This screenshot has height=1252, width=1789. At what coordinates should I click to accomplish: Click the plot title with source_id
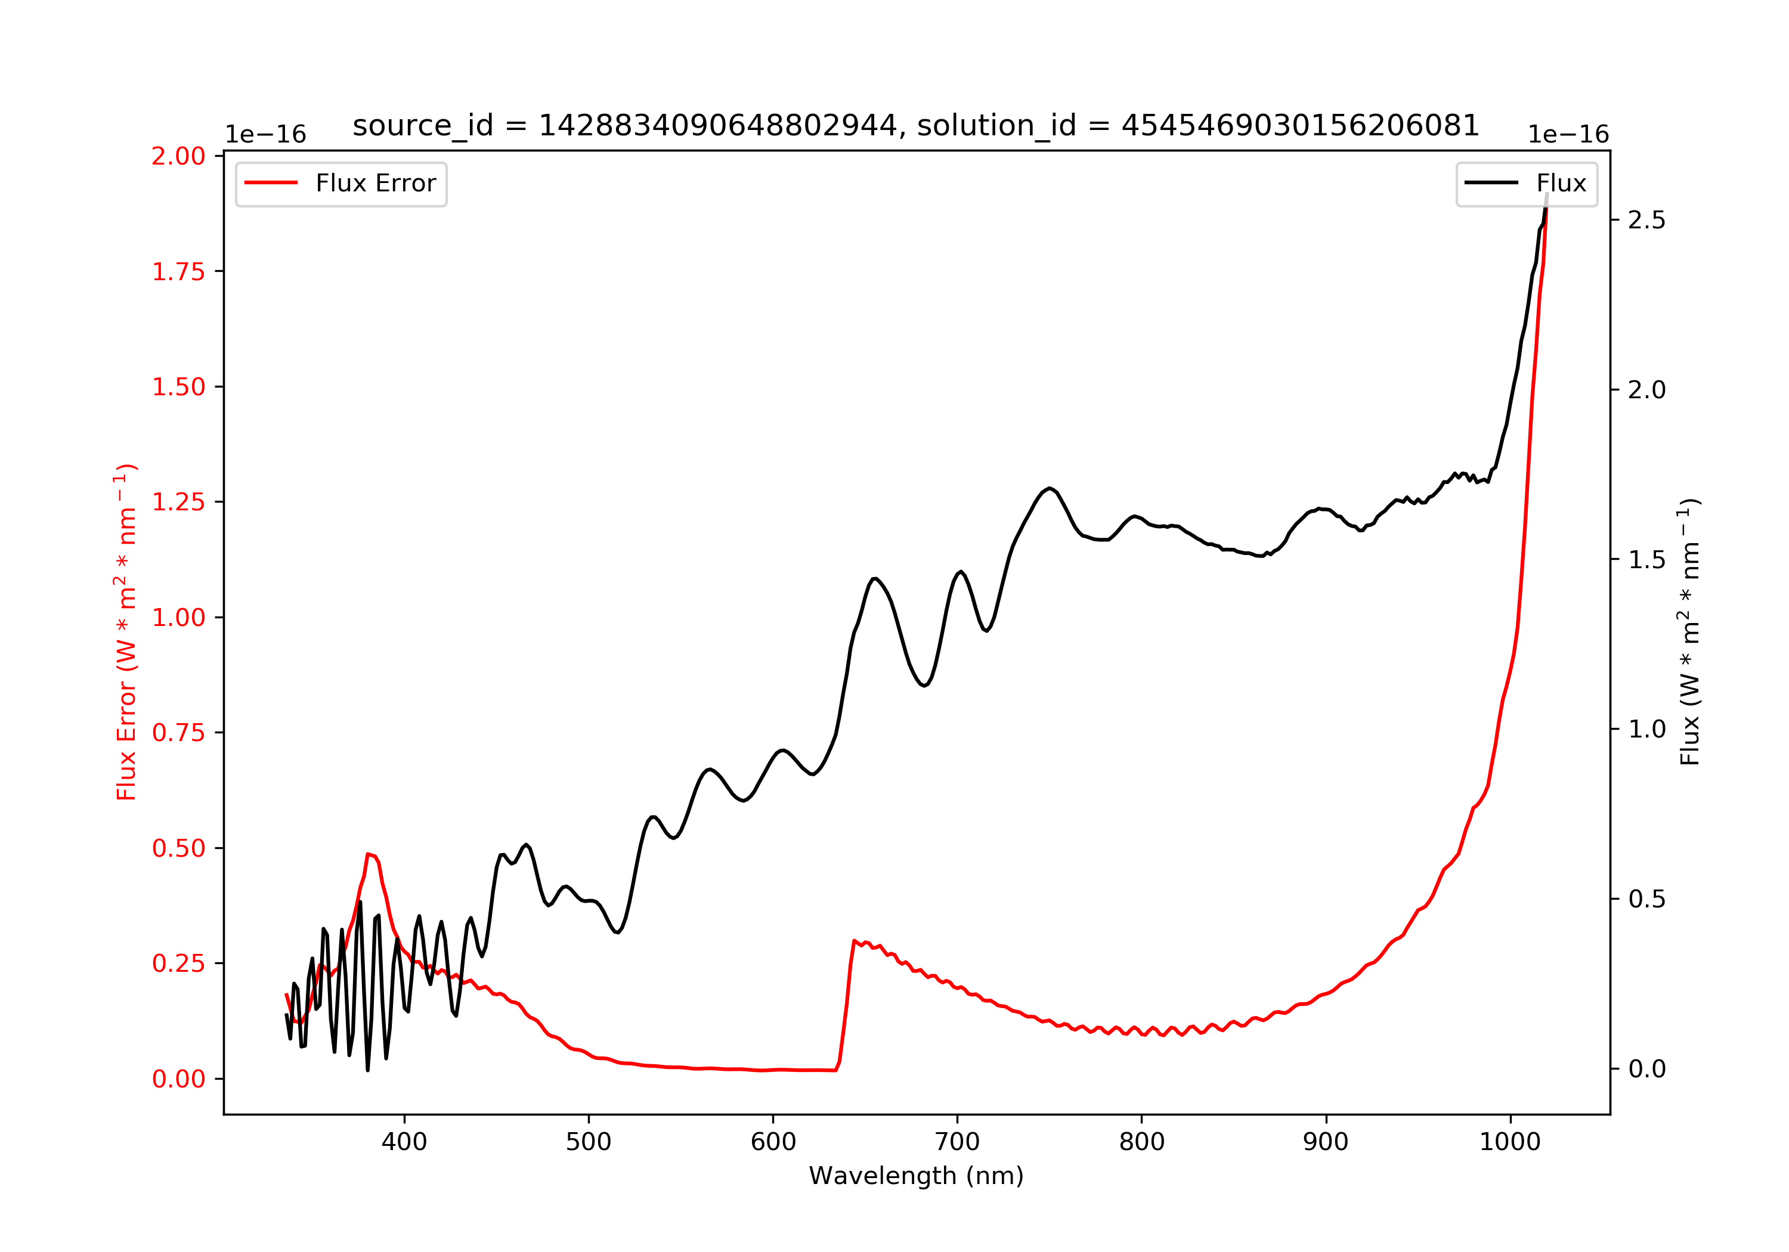(917, 125)
